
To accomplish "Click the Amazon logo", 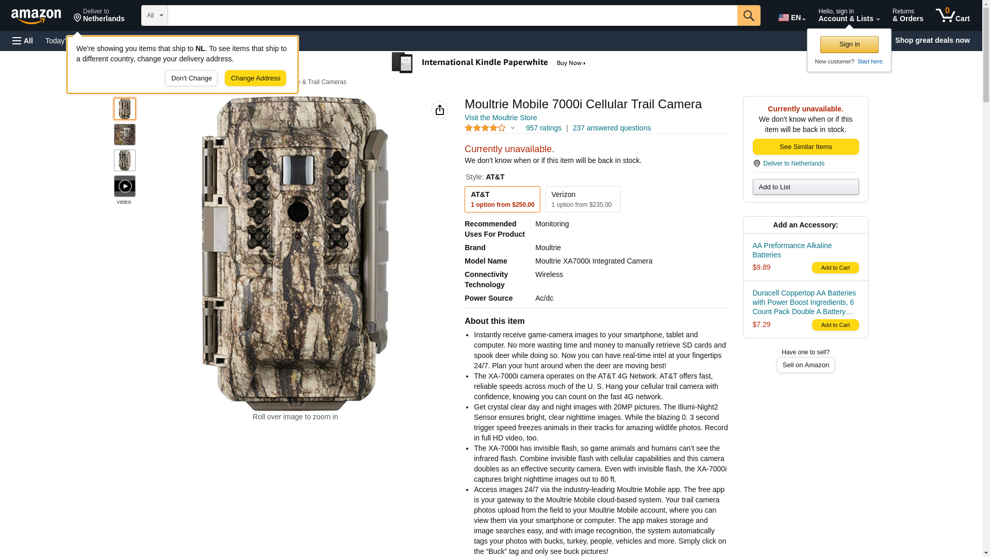I will pyautogui.click(x=36, y=16).
